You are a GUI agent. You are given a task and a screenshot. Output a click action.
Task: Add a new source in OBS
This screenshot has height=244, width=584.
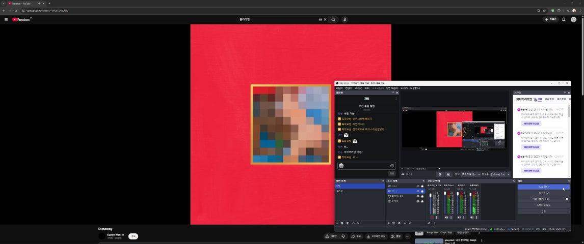click(x=388, y=223)
